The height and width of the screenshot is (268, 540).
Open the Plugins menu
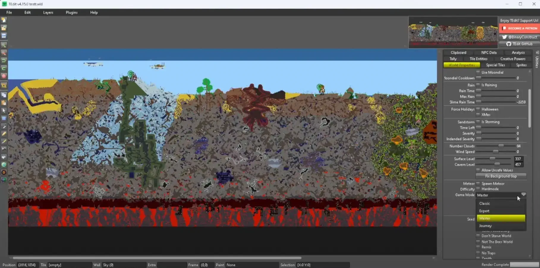coord(71,12)
